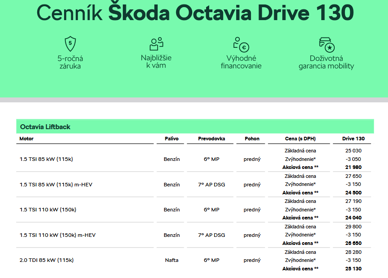Select the headline Cenník Škoda Octavia Drive 130
Image resolution: width=388 pixels, height=278 pixels.
point(195,13)
